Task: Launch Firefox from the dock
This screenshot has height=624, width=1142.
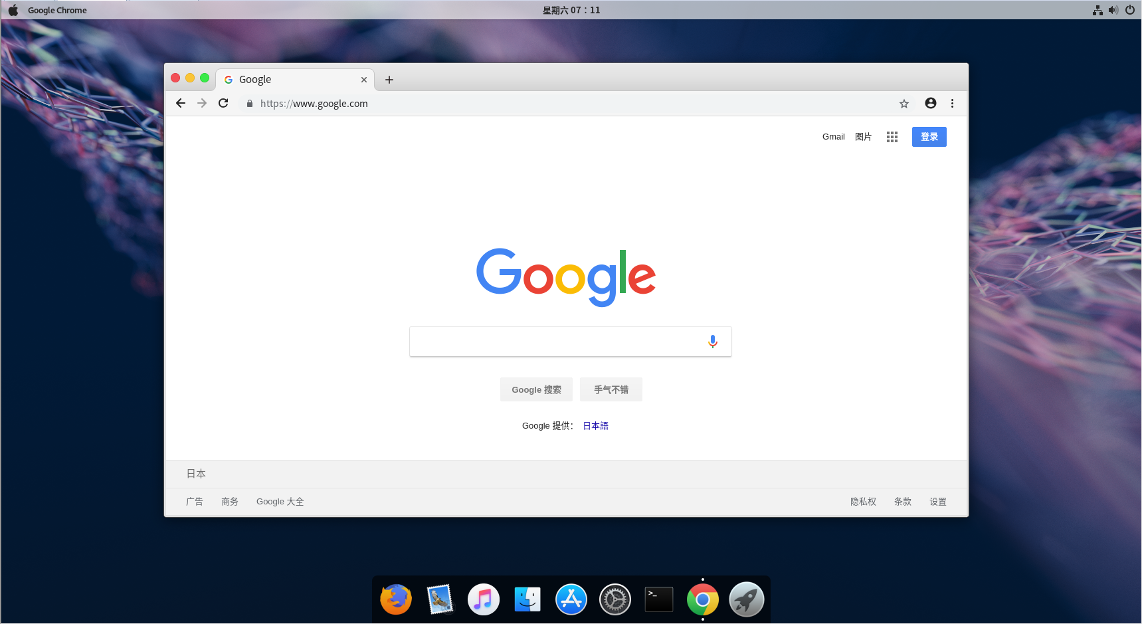Action: [x=396, y=599]
